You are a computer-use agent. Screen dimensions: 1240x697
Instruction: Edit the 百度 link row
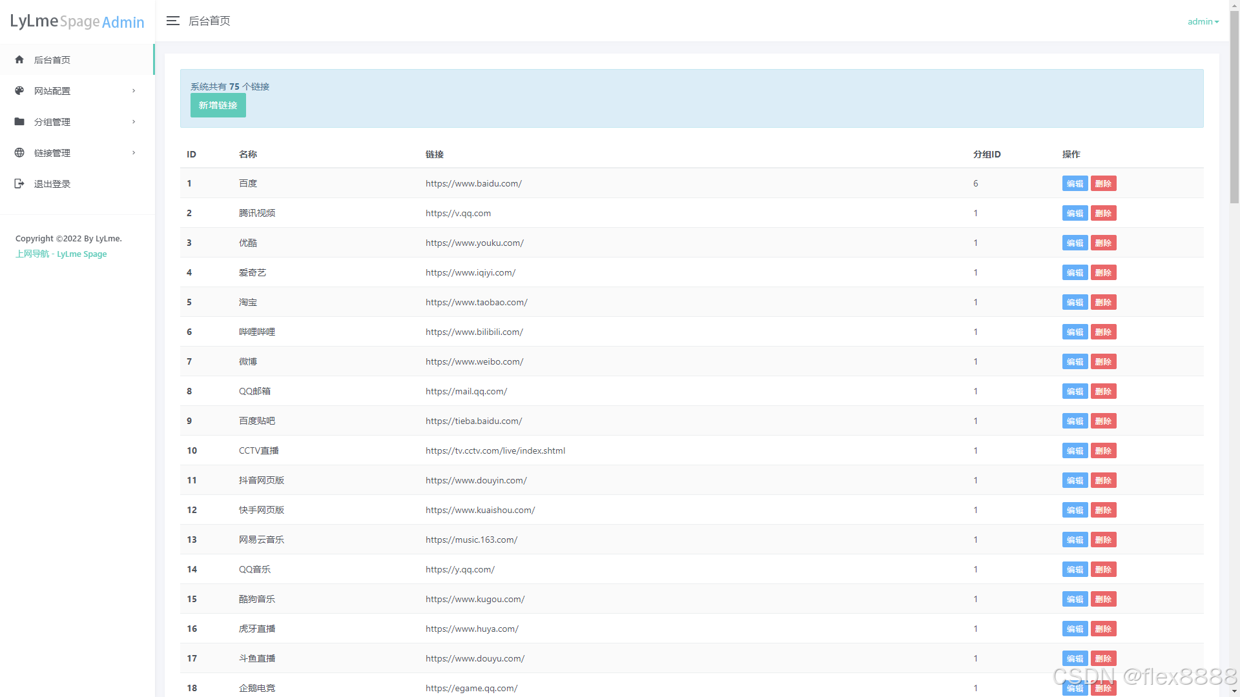click(1075, 183)
